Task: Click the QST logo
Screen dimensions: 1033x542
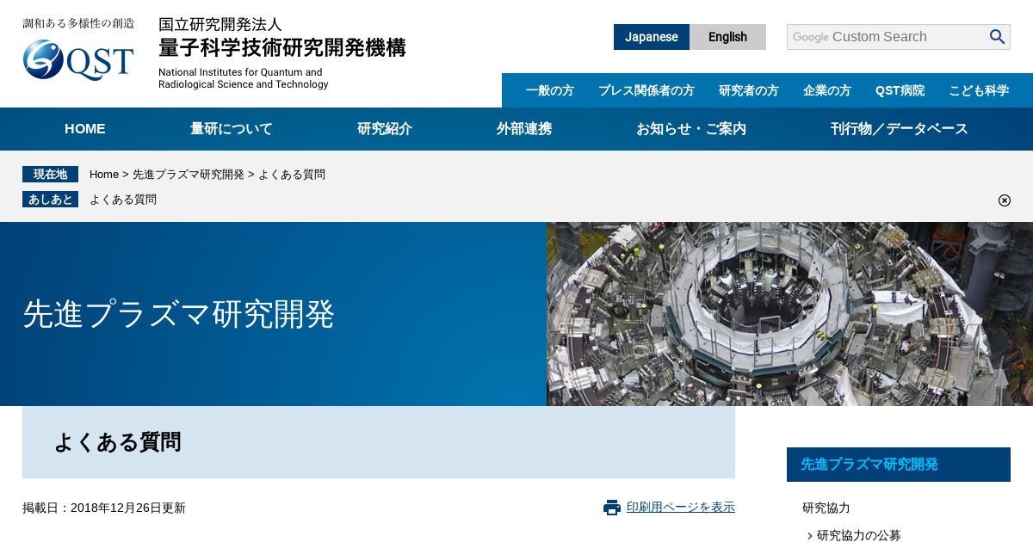Action: (x=78, y=59)
